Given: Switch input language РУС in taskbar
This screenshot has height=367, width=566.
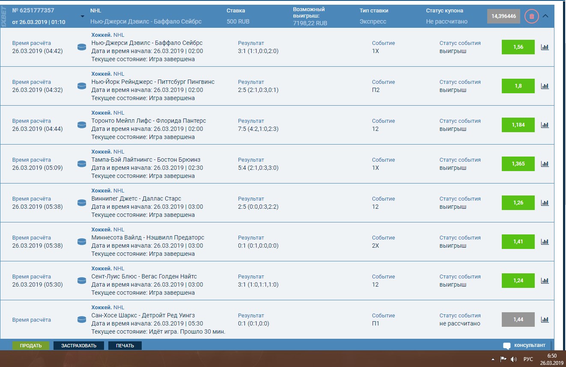Looking at the screenshot, I should (x=528, y=359).
